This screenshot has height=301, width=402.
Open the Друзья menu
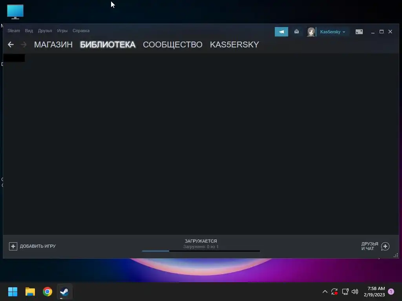[45, 31]
